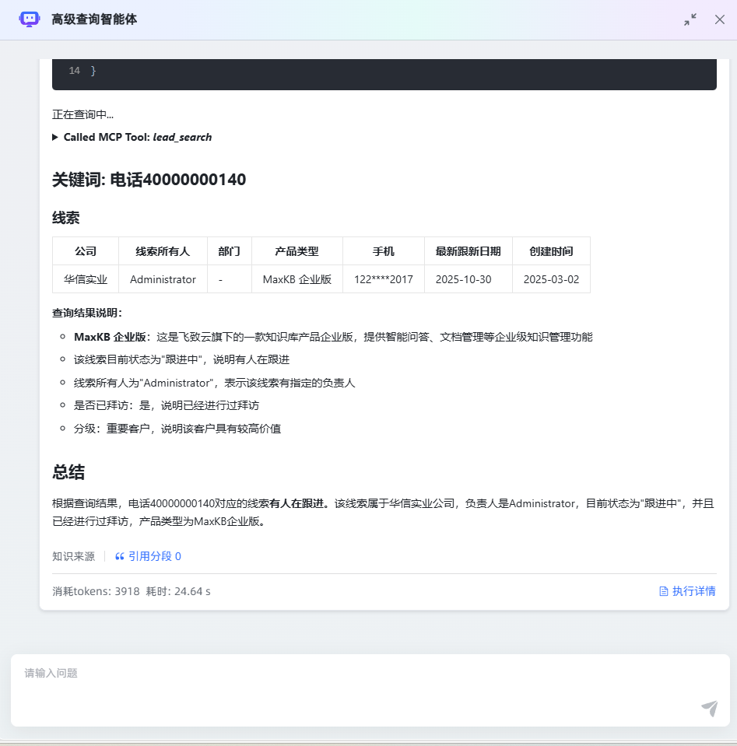Click the bullet 该线索目前状态为"跟进中"
737x746 pixels.
(181, 359)
